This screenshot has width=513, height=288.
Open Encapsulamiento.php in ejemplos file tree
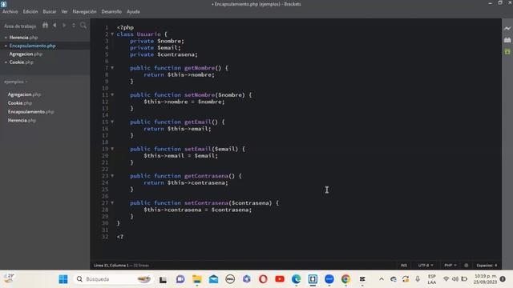pos(30,112)
